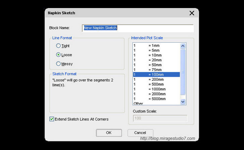Choose the 1 = 5mm plot scale

[157, 50]
